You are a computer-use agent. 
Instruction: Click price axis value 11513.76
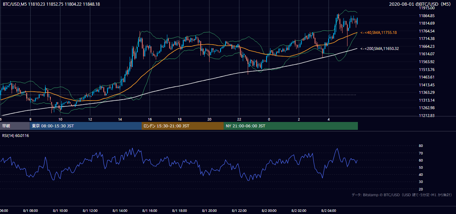(x=427, y=70)
